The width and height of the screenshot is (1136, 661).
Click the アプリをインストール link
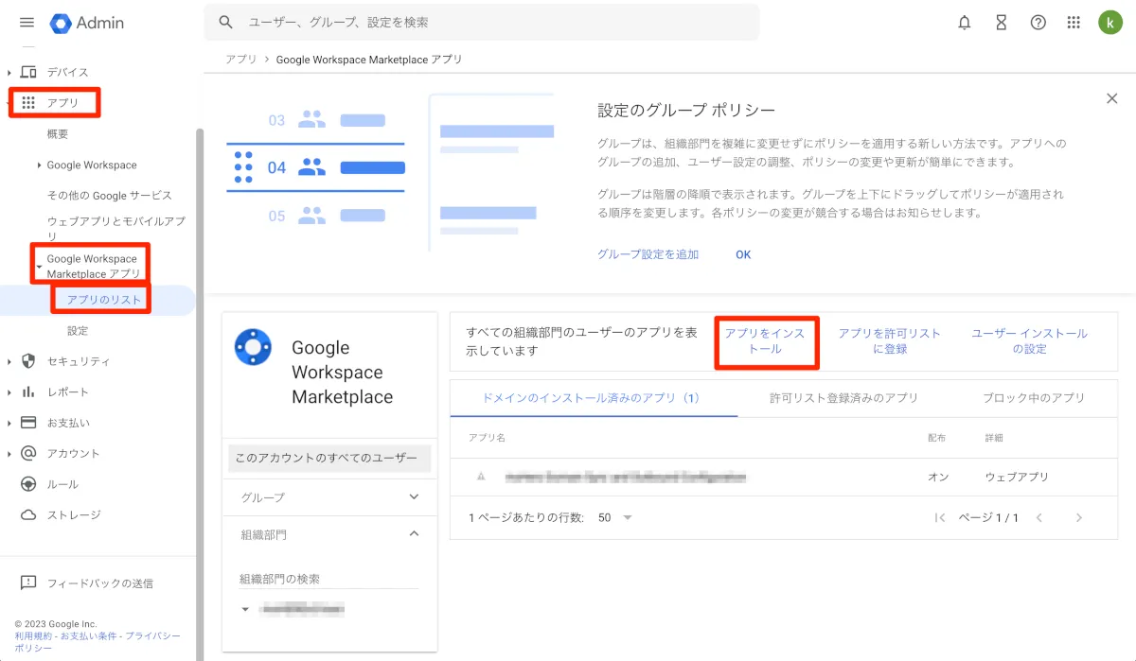pyautogui.click(x=765, y=341)
